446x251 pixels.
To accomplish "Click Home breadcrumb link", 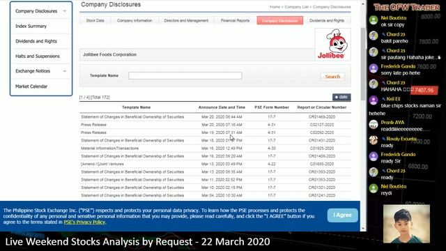I will pyautogui.click(x=275, y=7).
